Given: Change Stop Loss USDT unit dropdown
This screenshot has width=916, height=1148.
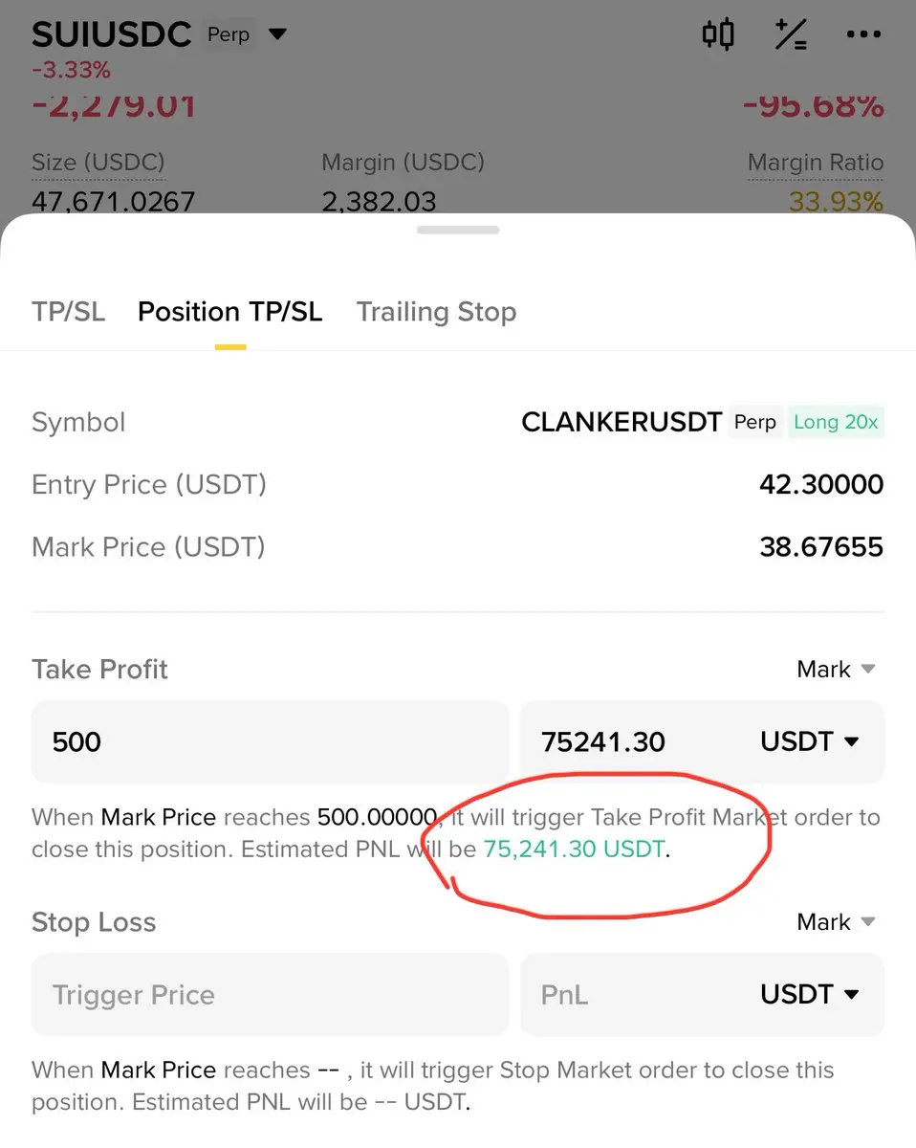Looking at the screenshot, I should point(810,994).
